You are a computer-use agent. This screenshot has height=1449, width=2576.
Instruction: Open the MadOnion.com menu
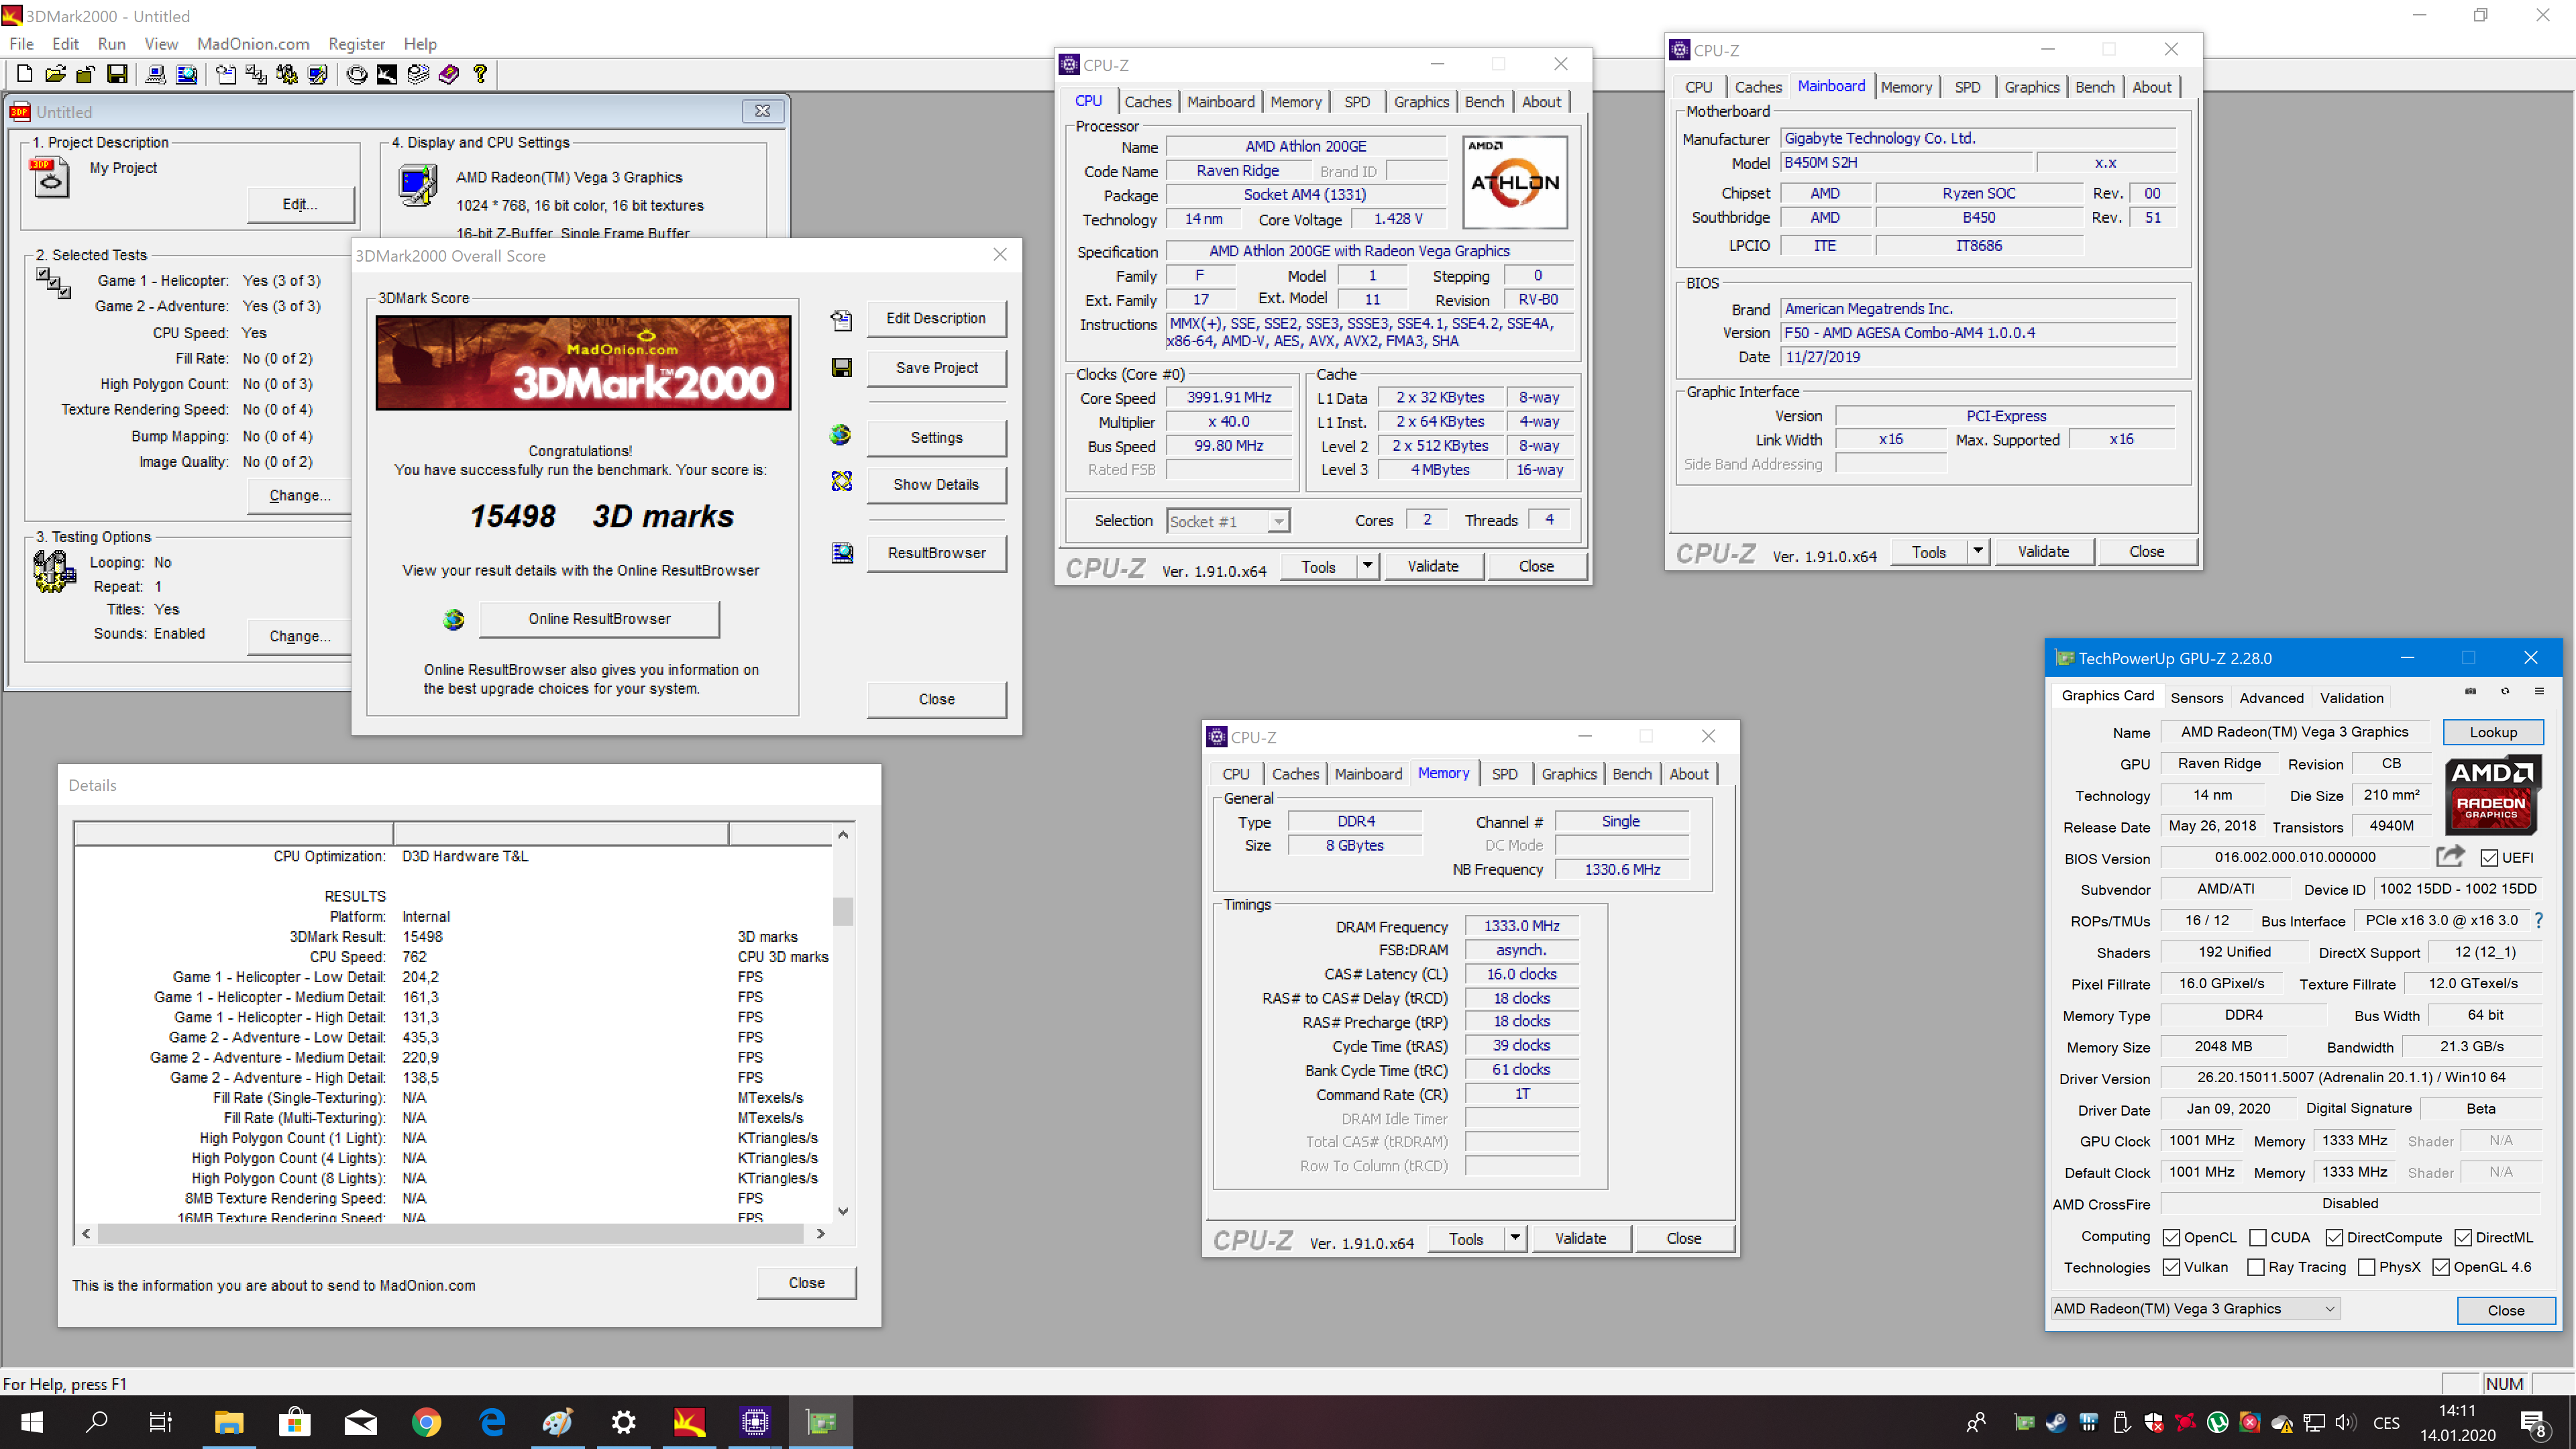[x=253, y=44]
